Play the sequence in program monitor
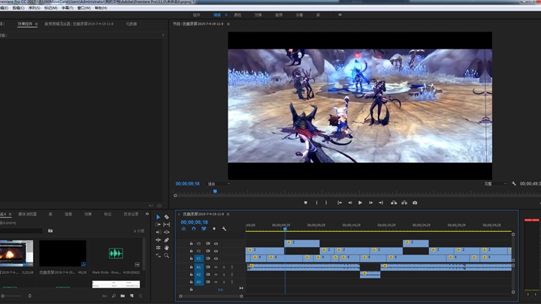 pos(360,203)
